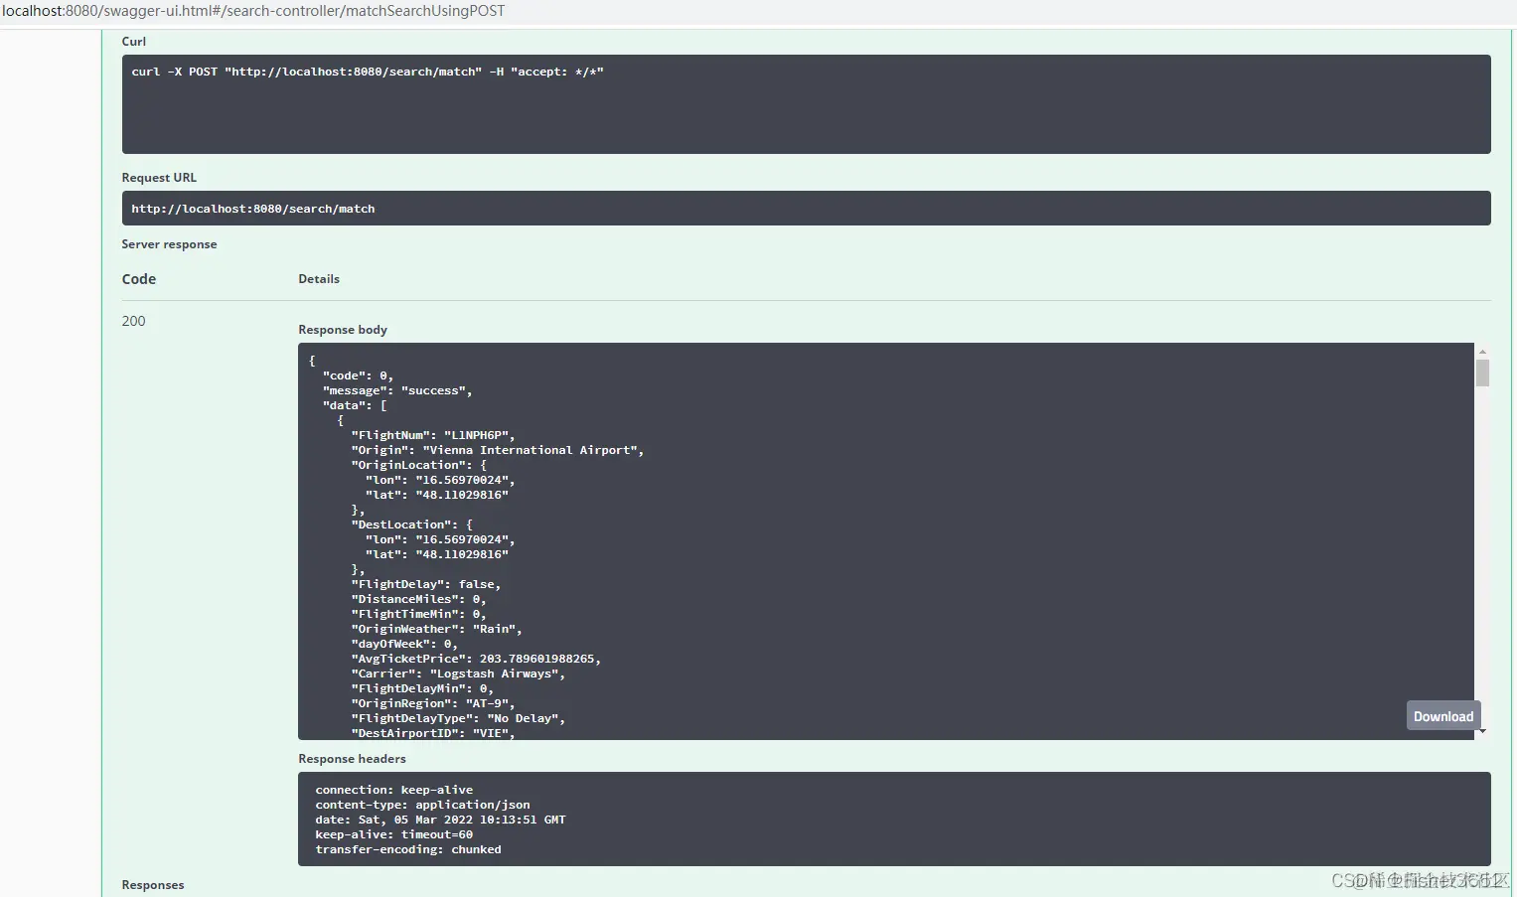
Task: Click the "DistanceMiles": 0 line
Action: [x=418, y=599]
